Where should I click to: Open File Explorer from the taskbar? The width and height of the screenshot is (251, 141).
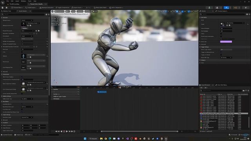[x=101, y=139]
